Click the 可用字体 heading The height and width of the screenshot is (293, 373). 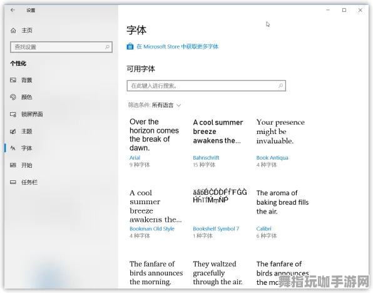[141, 69]
